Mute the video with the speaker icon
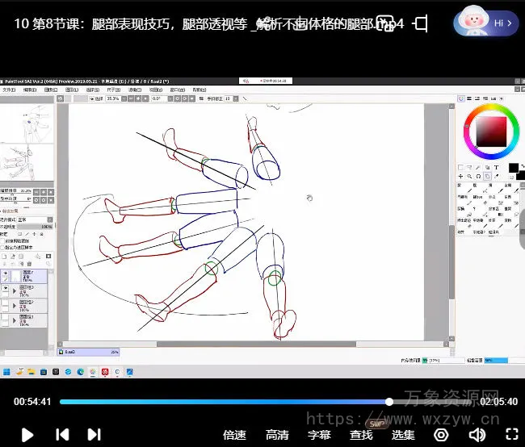This screenshot has height=447, width=525. (x=477, y=435)
